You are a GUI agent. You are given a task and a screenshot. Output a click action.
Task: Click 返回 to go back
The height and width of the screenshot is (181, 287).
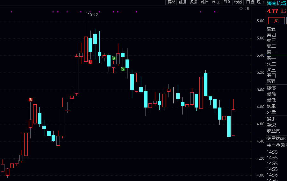pos(260,2)
